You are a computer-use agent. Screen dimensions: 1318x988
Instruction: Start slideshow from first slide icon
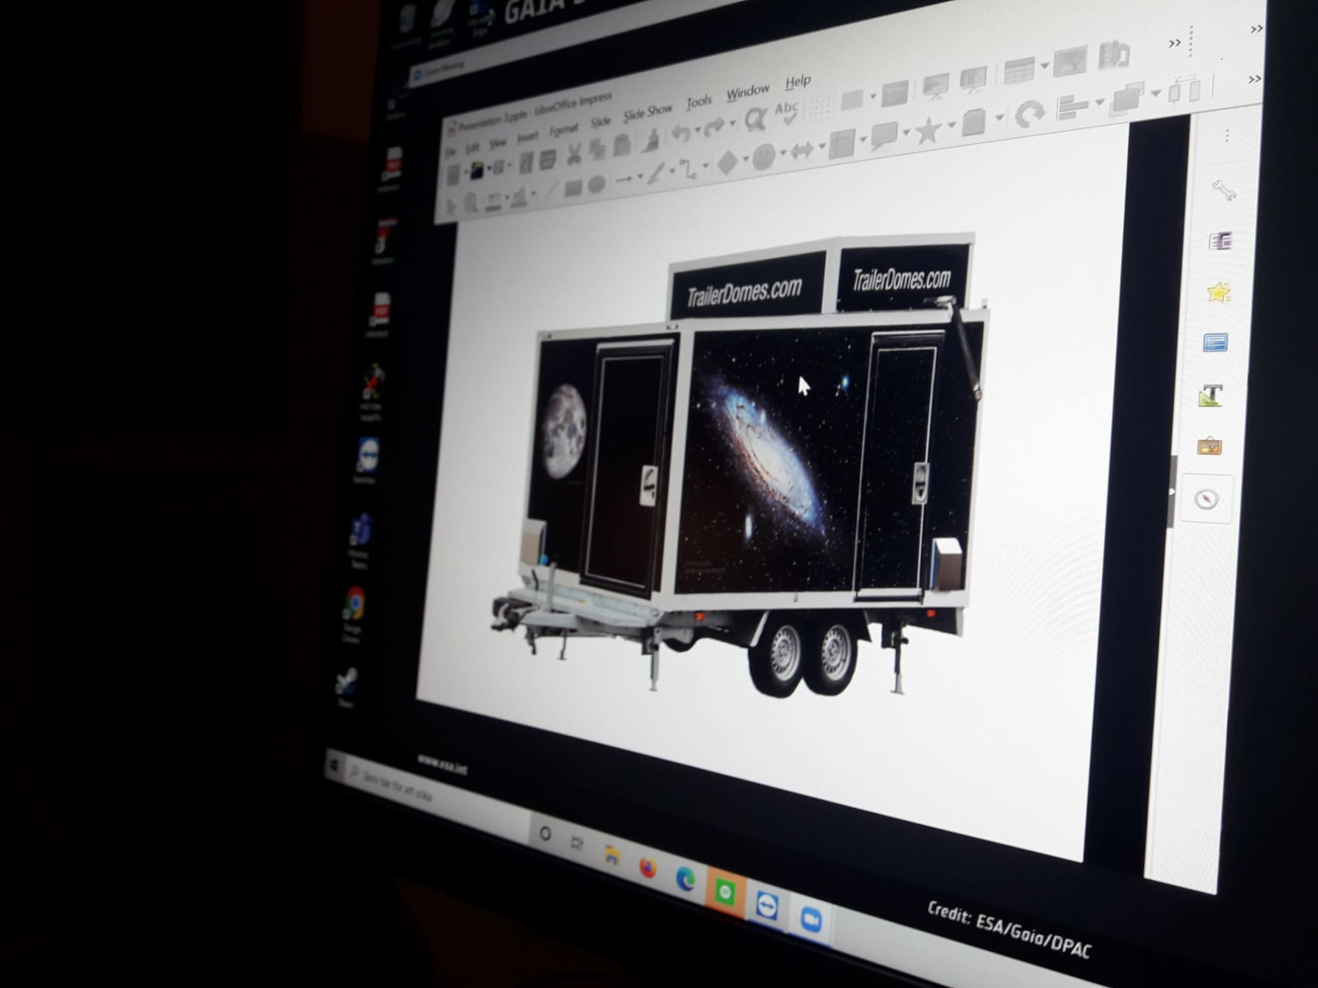pyautogui.click(x=935, y=85)
